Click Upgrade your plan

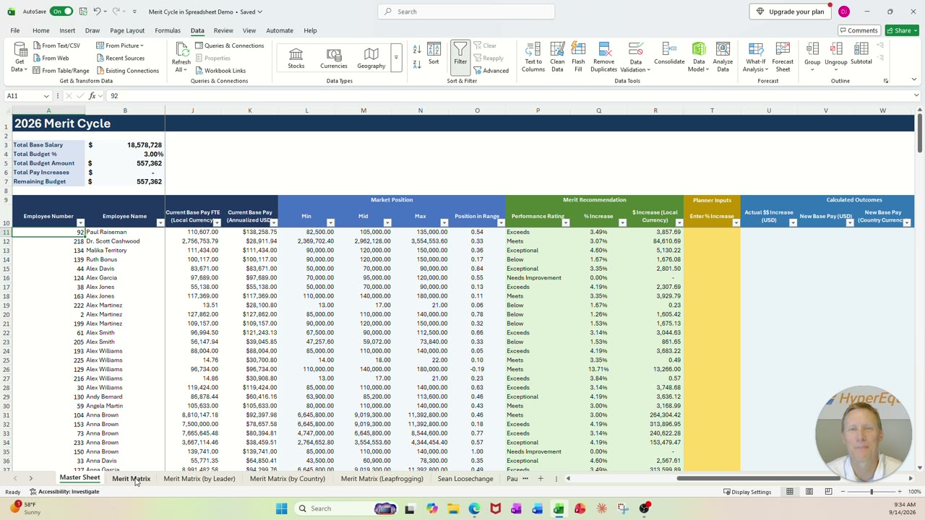pyautogui.click(x=791, y=12)
